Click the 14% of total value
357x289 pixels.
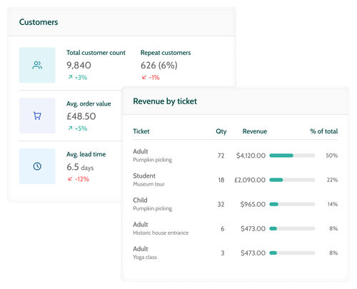pyautogui.click(x=333, y=204)
